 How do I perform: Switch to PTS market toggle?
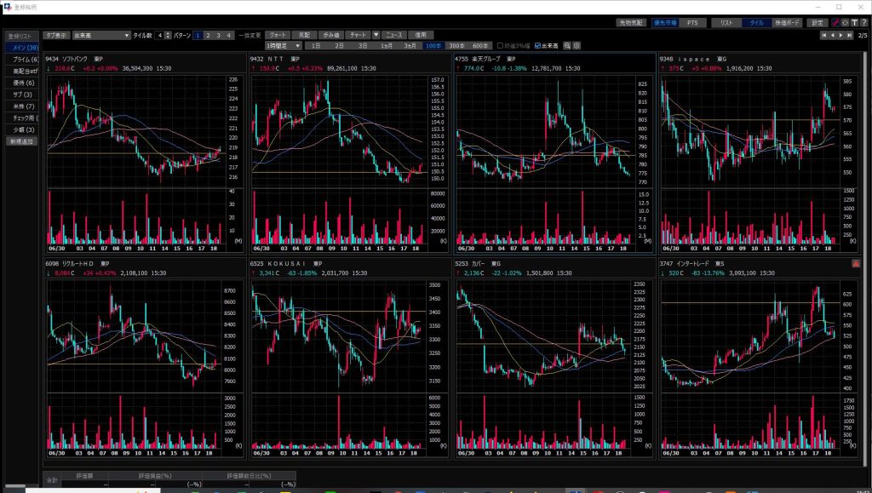tap(697, 23)
